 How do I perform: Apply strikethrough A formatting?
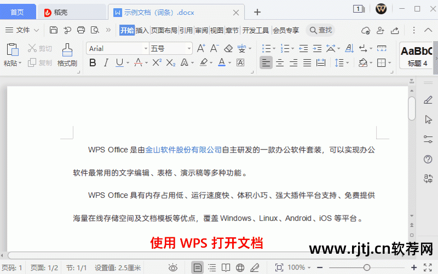click(x=139, y=62)
